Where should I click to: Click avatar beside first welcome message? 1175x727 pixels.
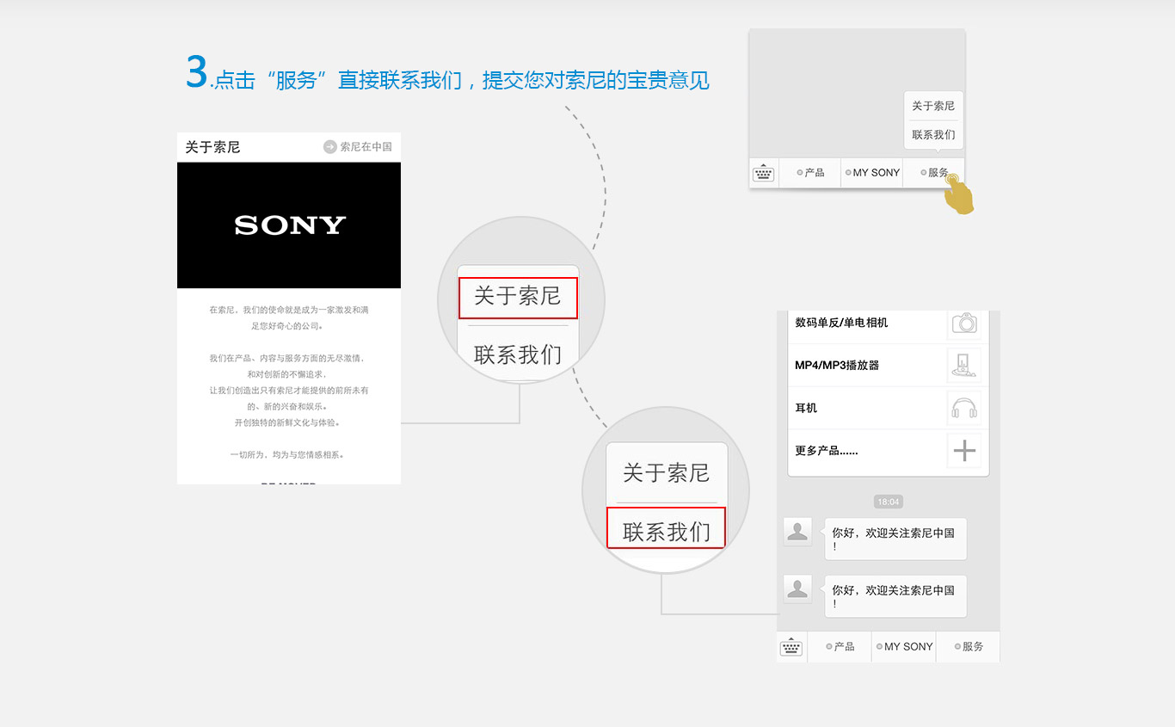click(x=797, y=532)
